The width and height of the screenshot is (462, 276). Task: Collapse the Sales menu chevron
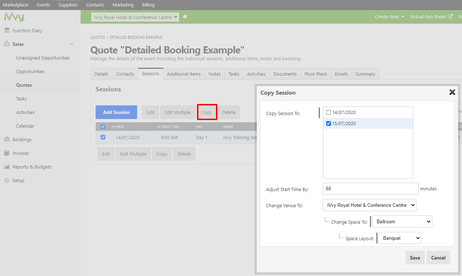72,44
